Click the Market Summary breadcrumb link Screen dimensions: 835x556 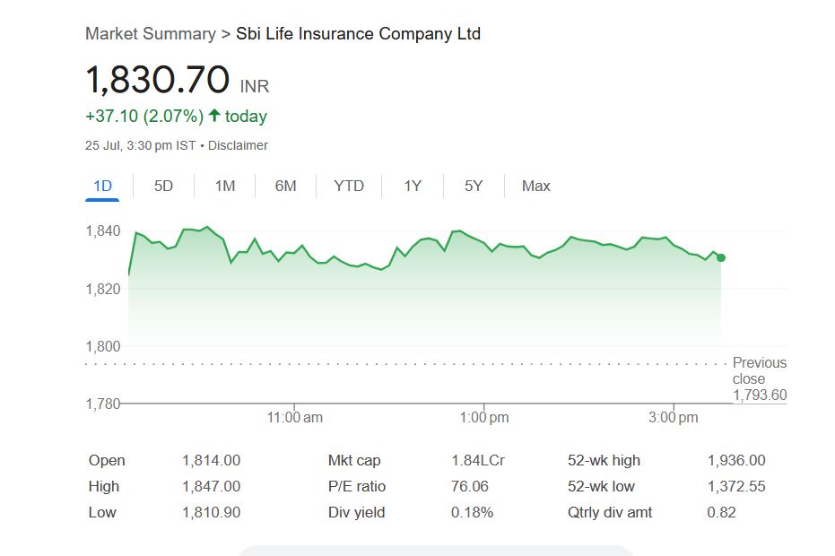(150, 34)
